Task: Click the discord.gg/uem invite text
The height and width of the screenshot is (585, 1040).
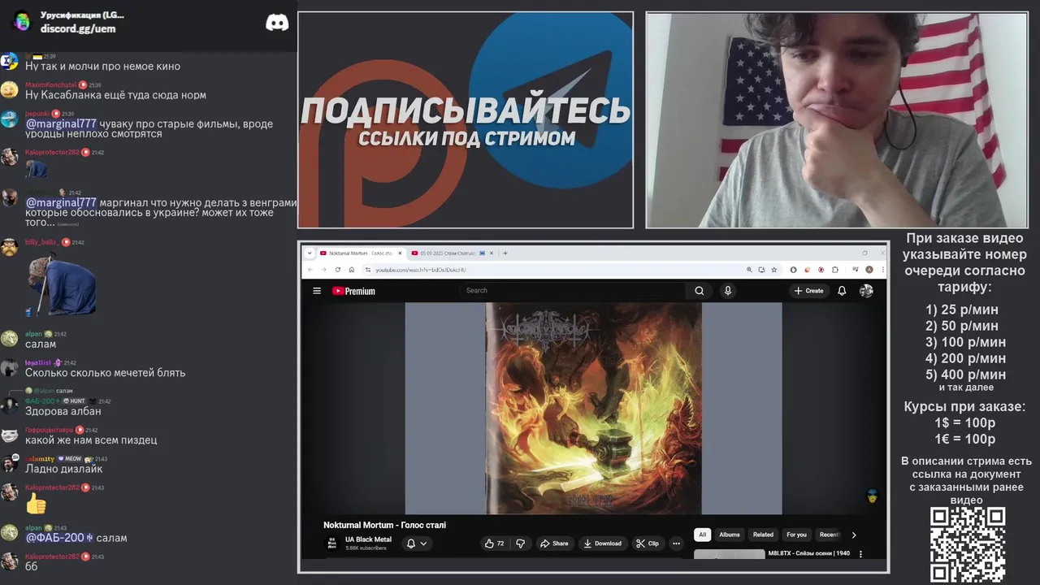Action: point(78,28)
